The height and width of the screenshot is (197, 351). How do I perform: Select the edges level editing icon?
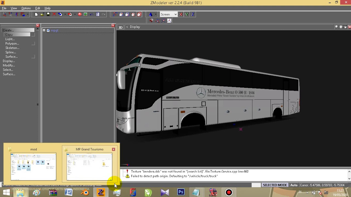[11, 14]
